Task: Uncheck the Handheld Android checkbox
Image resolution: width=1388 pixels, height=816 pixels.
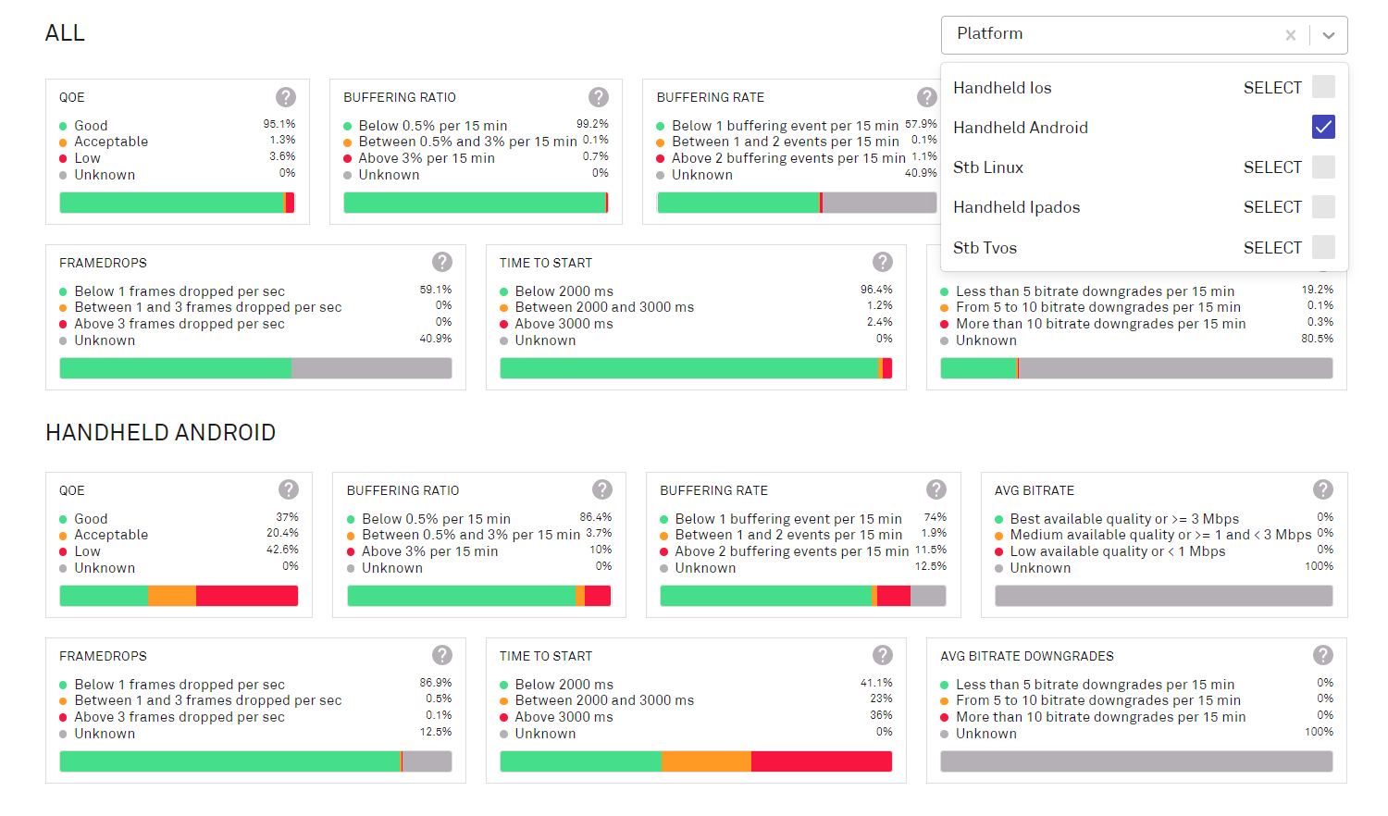Action: click(1323, 128)
